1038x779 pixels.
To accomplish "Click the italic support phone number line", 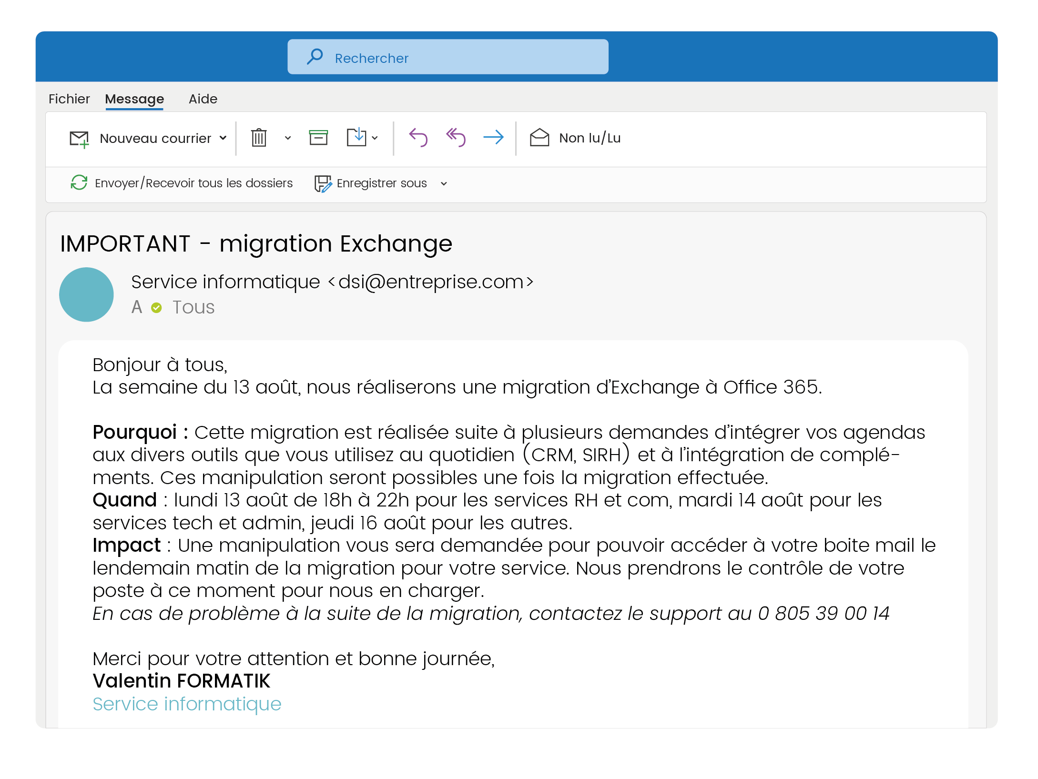I will pyautogui.click(x=491, y=614).
